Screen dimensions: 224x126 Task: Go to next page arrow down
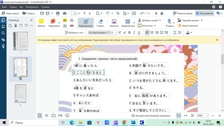tap(90, 13)
